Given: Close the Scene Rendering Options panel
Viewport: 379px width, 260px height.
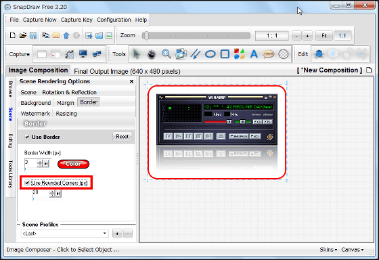Looking at the screenshot, I should click(131, 81).
